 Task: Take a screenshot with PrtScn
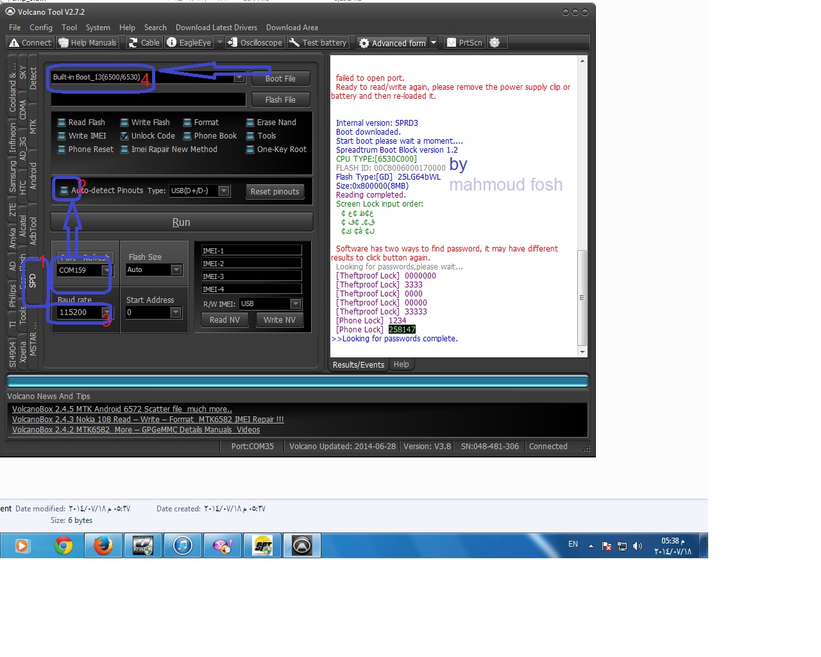click(464, 43)
